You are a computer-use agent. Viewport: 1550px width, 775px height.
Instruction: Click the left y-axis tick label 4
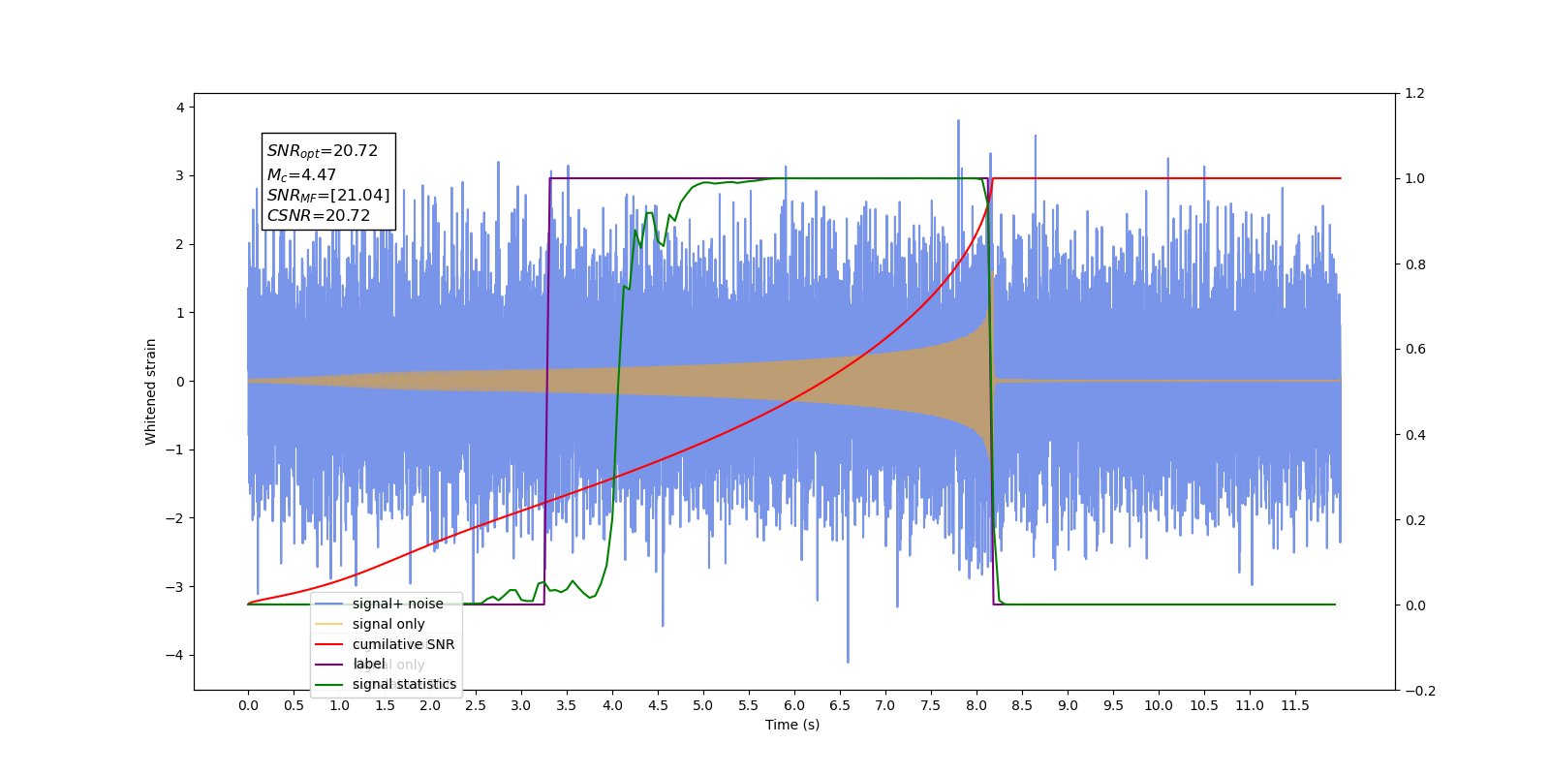(x=180, y=108)
